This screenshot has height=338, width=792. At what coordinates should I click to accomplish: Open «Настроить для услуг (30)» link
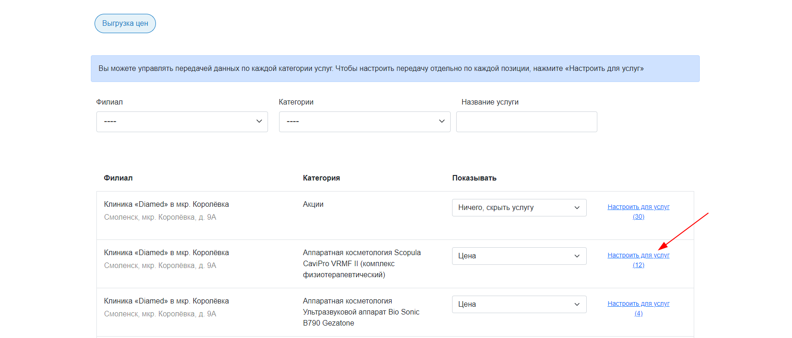point(638,212)
